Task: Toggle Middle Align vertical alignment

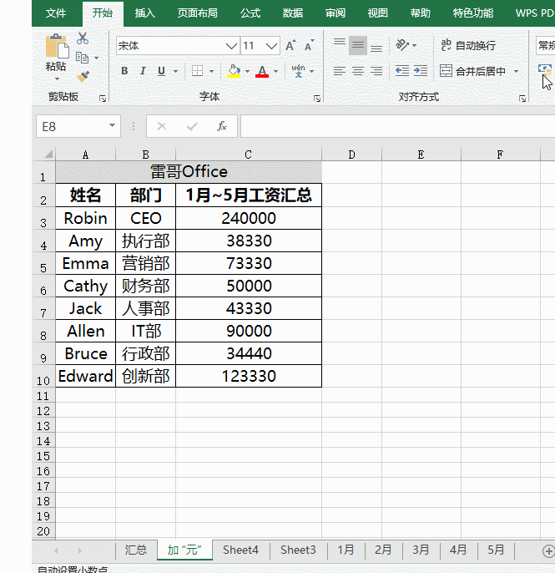Action: 358,45
